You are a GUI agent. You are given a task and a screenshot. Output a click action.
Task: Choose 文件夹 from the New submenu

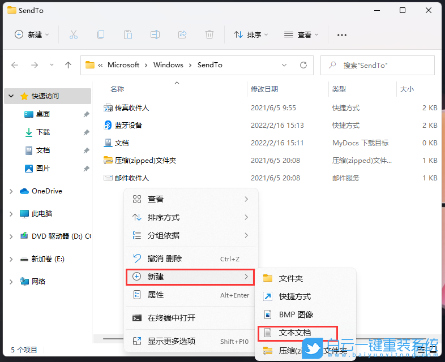305,278
